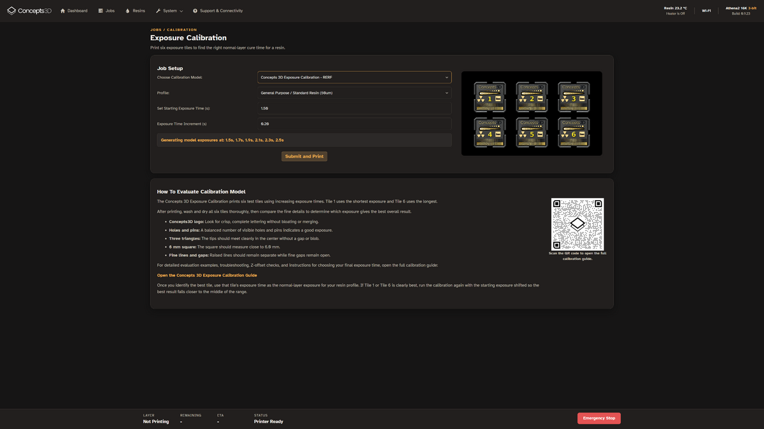764x429 pixels.
Task: Click the Concepts3D logo
Action: [29, 11]
